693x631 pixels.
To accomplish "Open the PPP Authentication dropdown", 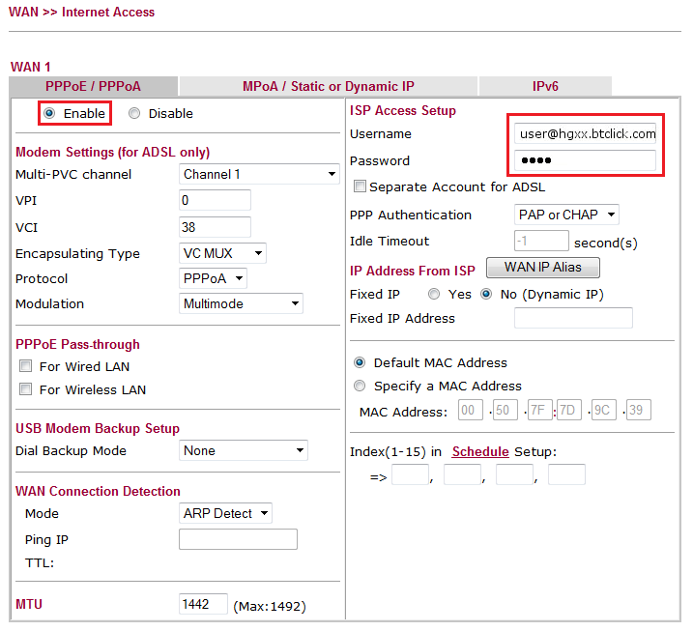I will click(566, 215).
